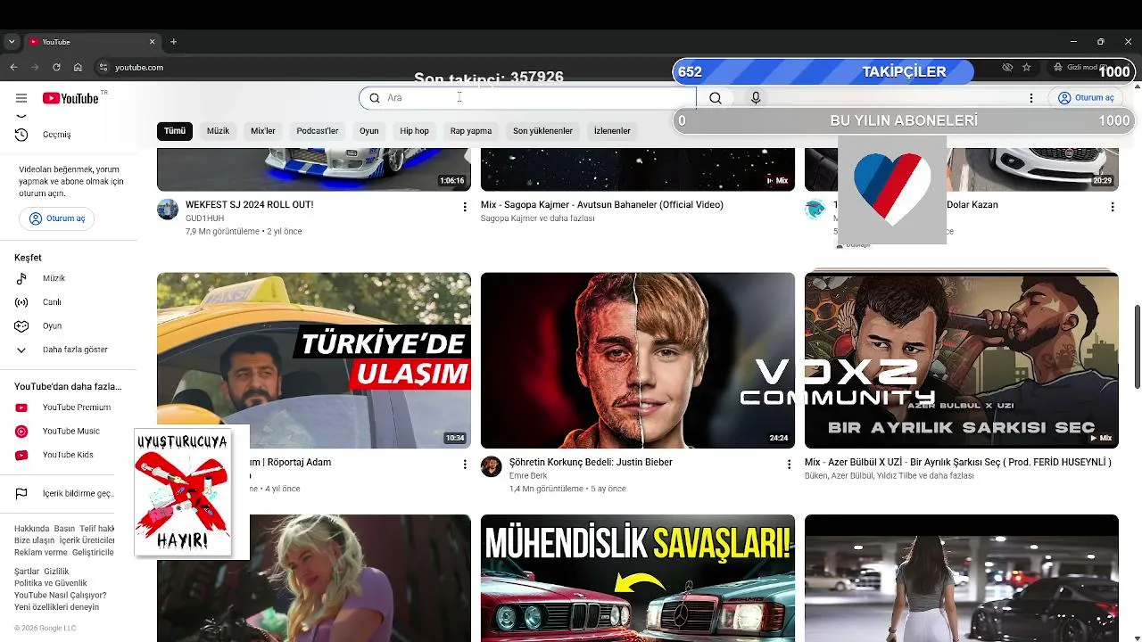Select the Hip hop filter chip

pyautogui.click(x=414, y=131)
